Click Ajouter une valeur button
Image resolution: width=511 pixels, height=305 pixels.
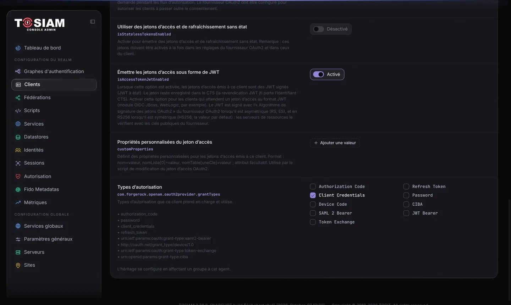click(335, 143)
